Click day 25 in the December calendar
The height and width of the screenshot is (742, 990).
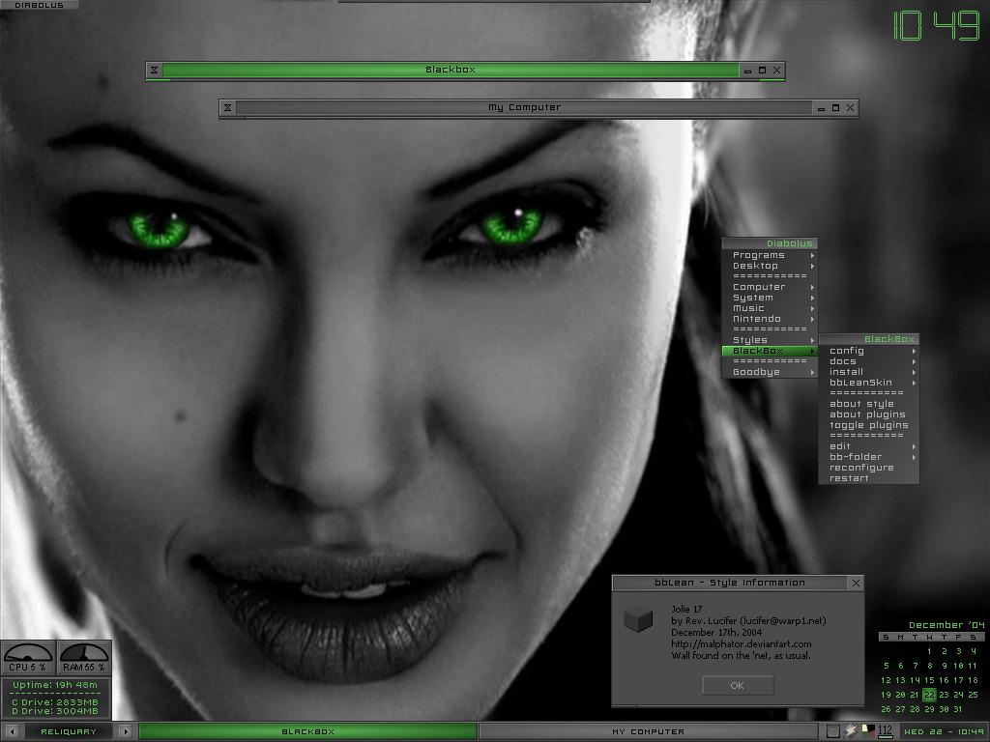[x=973, y=695]
